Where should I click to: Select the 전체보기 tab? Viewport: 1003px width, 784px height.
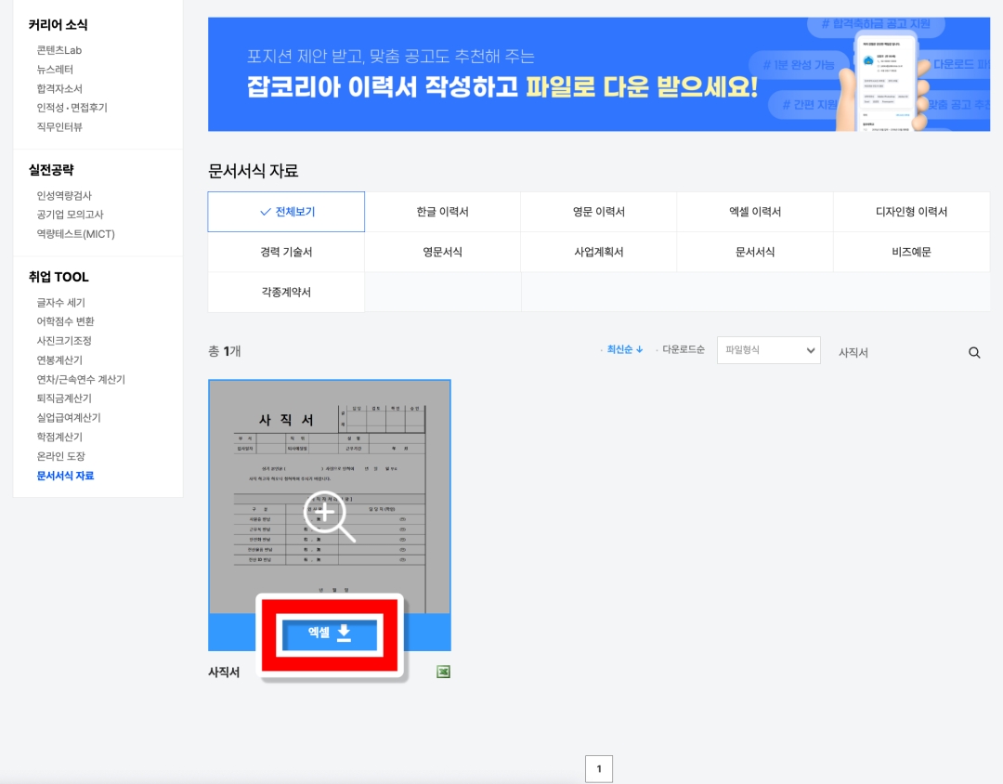(x=286, y=212)
